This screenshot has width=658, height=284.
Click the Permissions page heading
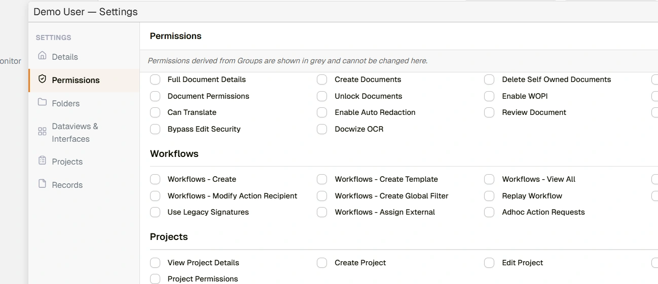175,36
